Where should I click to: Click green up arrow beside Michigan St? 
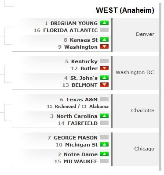(x=104, y=145)
